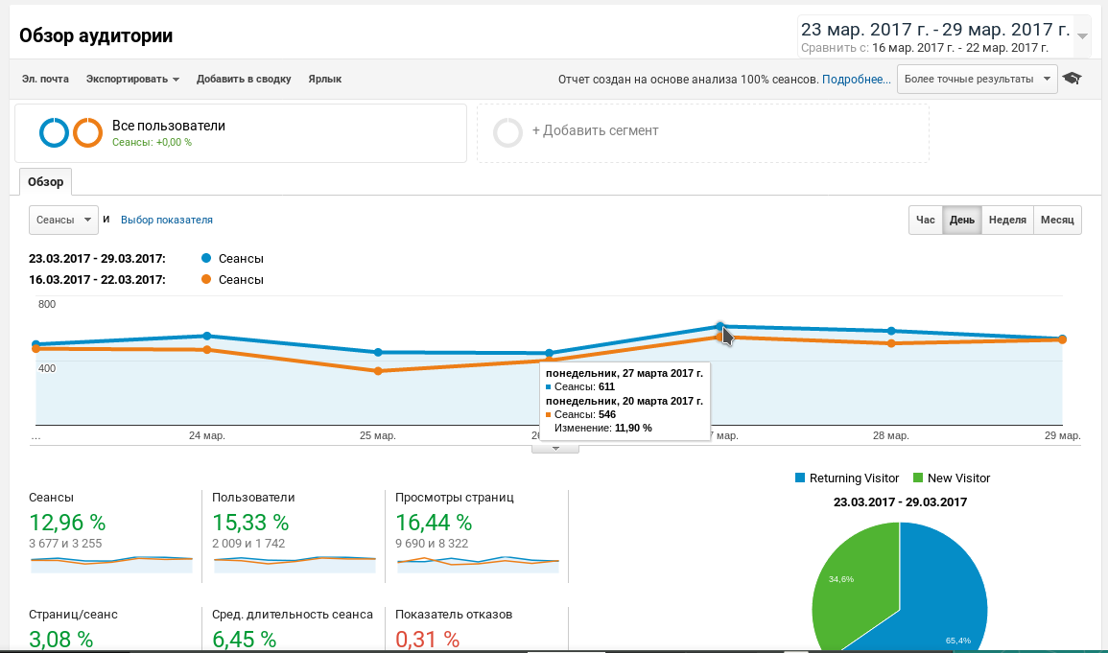The height and width of the screenshot is (653, 1108).
Task: Select the Обзор tab
Action: click(x=45, y=181)
